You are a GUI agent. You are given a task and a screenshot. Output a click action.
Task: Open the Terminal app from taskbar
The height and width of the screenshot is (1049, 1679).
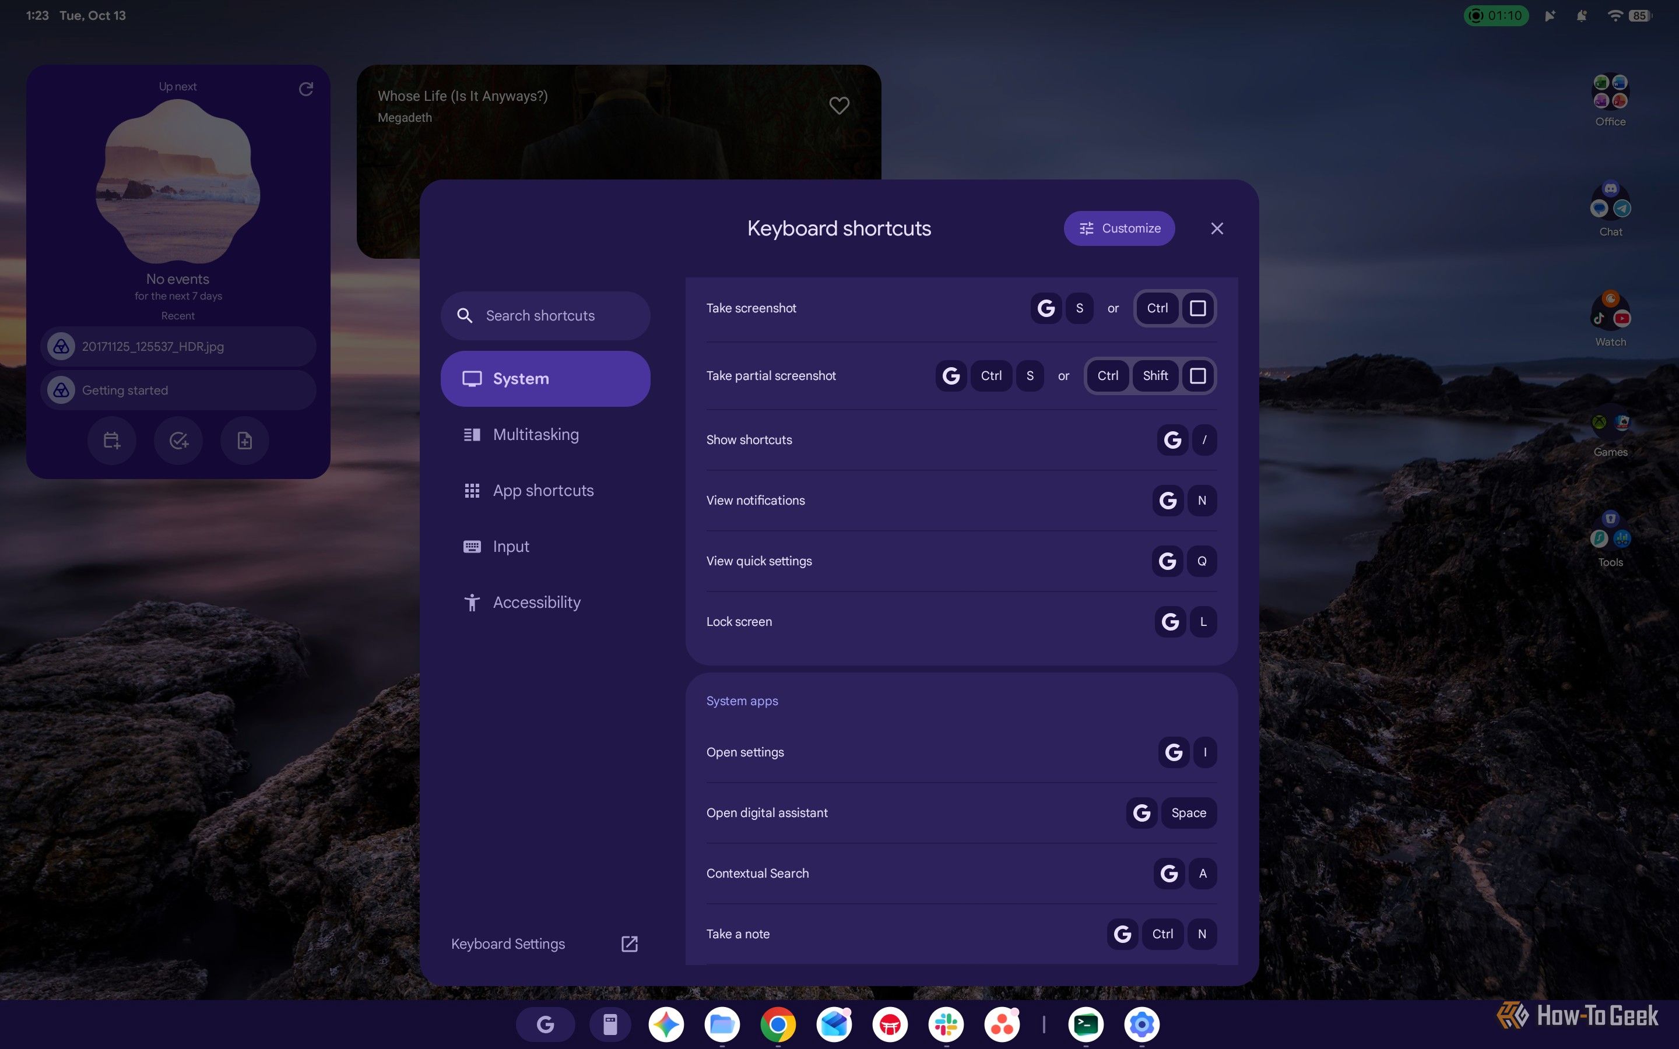(x=1086, y=1025)
